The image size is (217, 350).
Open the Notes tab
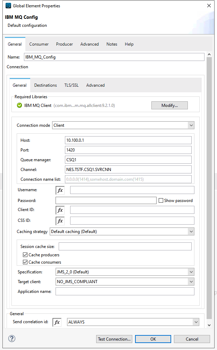pyautogui.click(x=112, y=44)
